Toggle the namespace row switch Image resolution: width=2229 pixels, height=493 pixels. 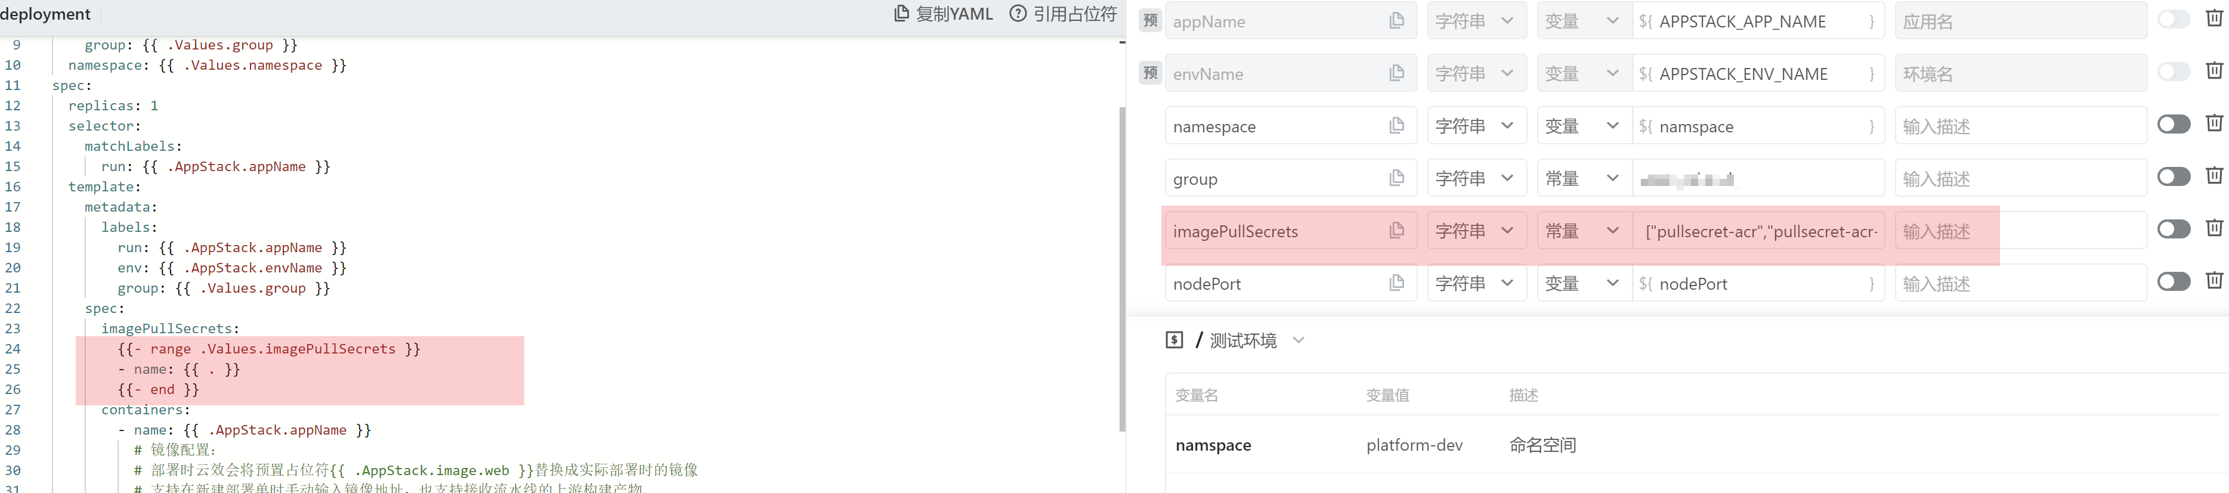(2174, 125)
